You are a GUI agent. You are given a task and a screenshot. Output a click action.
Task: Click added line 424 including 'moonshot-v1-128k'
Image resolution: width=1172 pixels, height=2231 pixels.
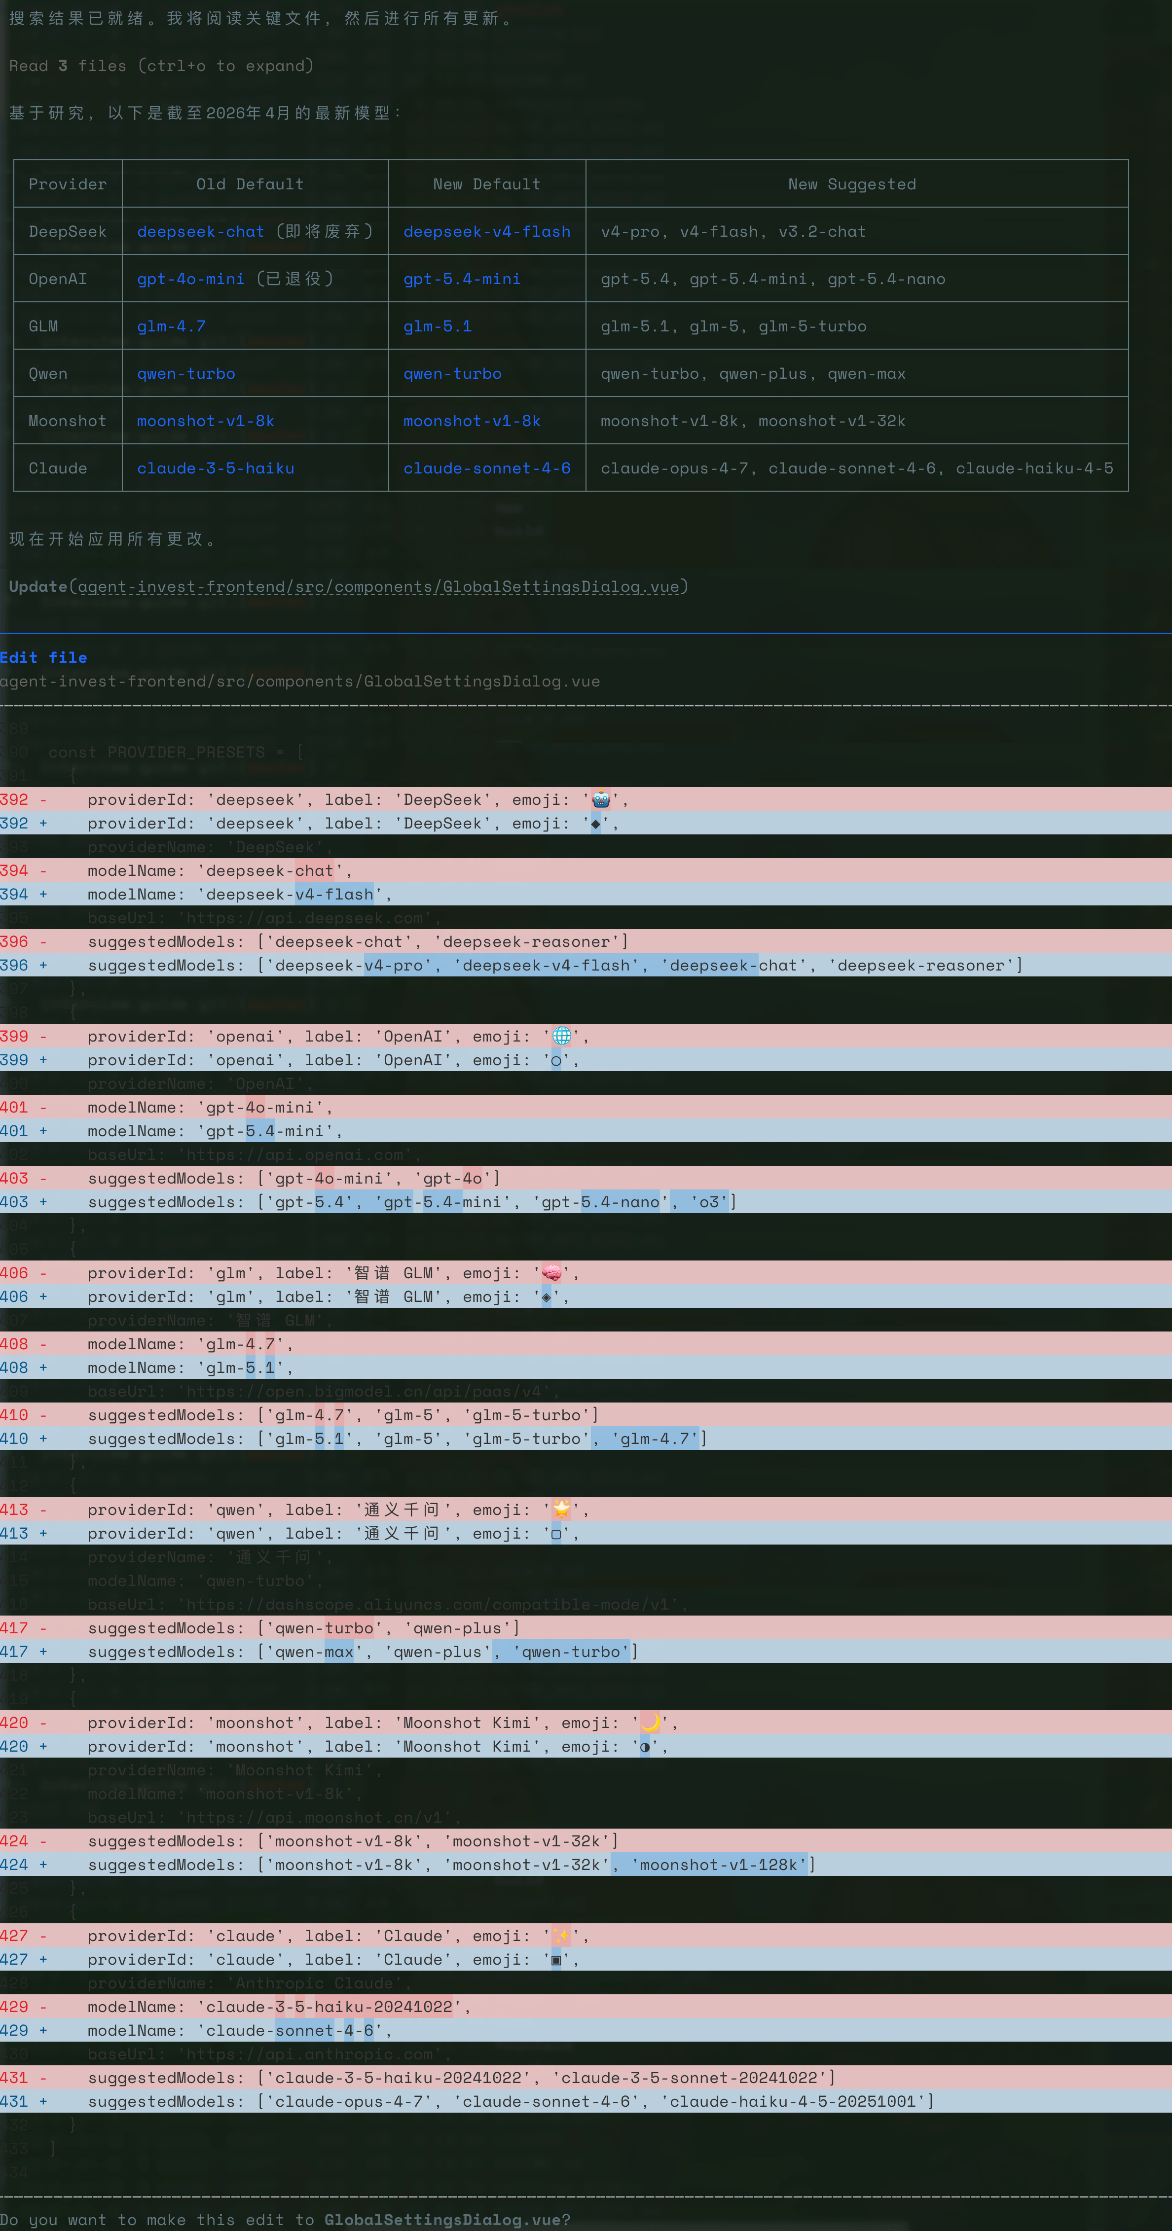pyautogui.click(x=586, y=1864)
